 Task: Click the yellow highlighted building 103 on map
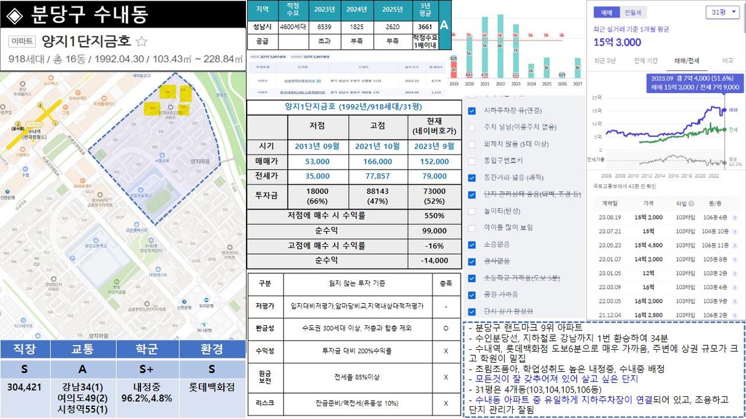pos(152,108)
